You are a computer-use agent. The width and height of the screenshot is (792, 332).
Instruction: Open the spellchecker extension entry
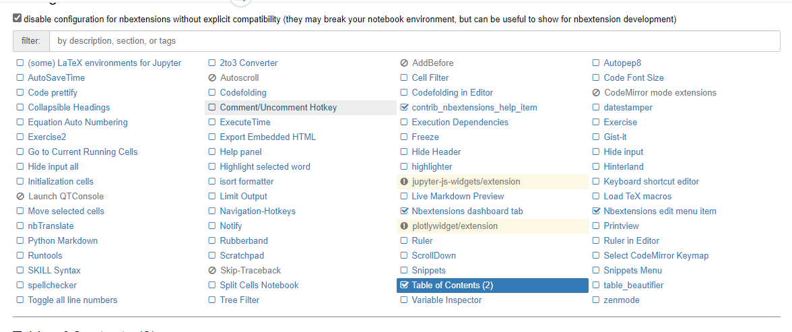coord(53,286)
